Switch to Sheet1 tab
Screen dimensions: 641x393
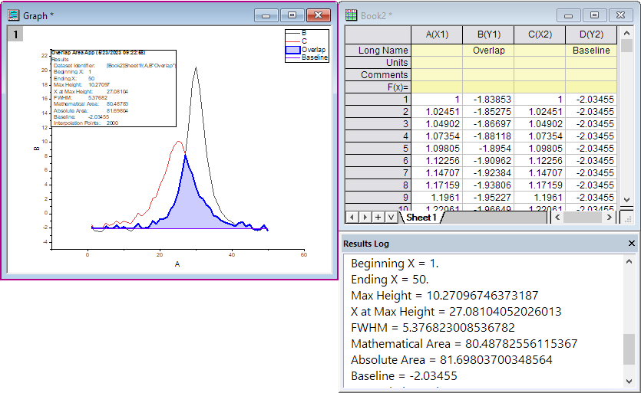point(421,218)
